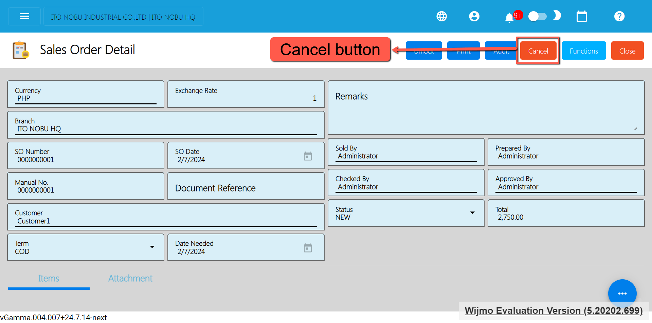Open SO Date calendar picker
Viewport: 652px width, 323px height.
pos(308,156)
